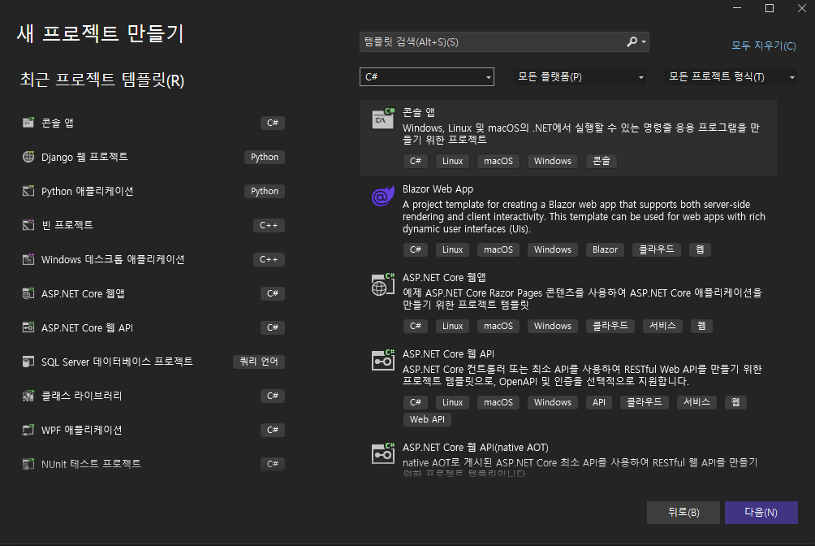The width and height of the screenshot is (815, 546).
Task: Click the API tag under ASP.NET Core 웹 API
Action: tap(599, 402)
